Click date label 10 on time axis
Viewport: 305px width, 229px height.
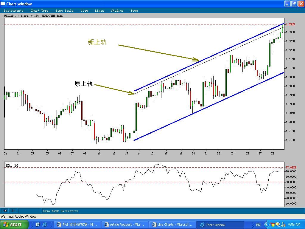coord(99,154)
